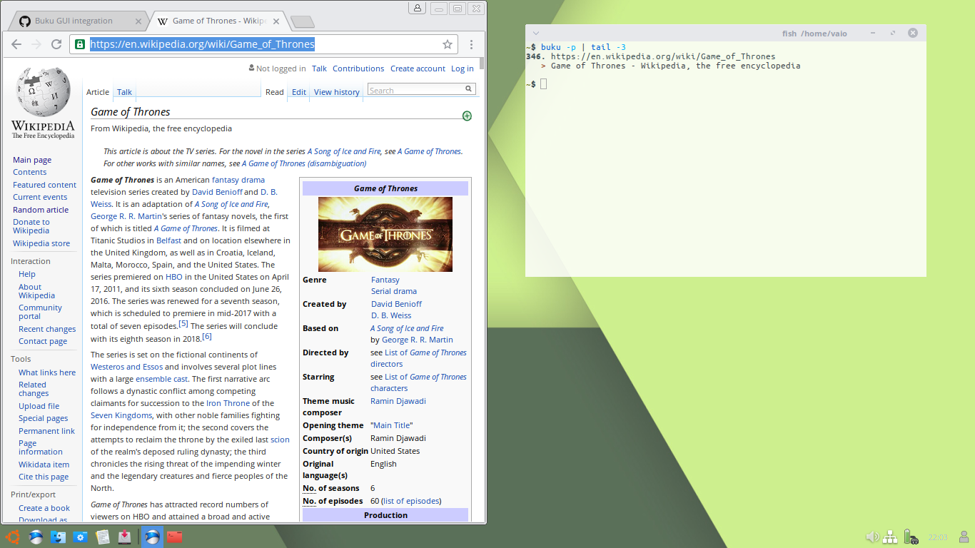The image size is (975, 548).
Task: Click the 'Production' infobox header
Action: click(x=385, y=515)
